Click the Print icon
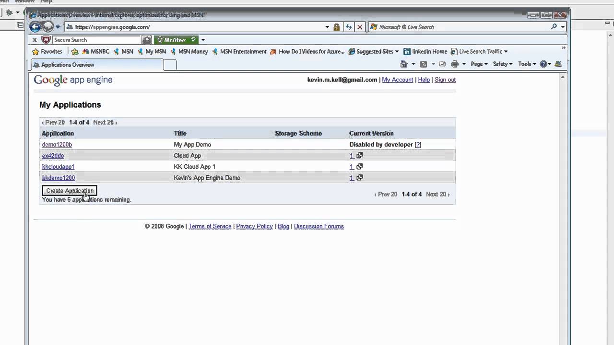 click(454, 64)
